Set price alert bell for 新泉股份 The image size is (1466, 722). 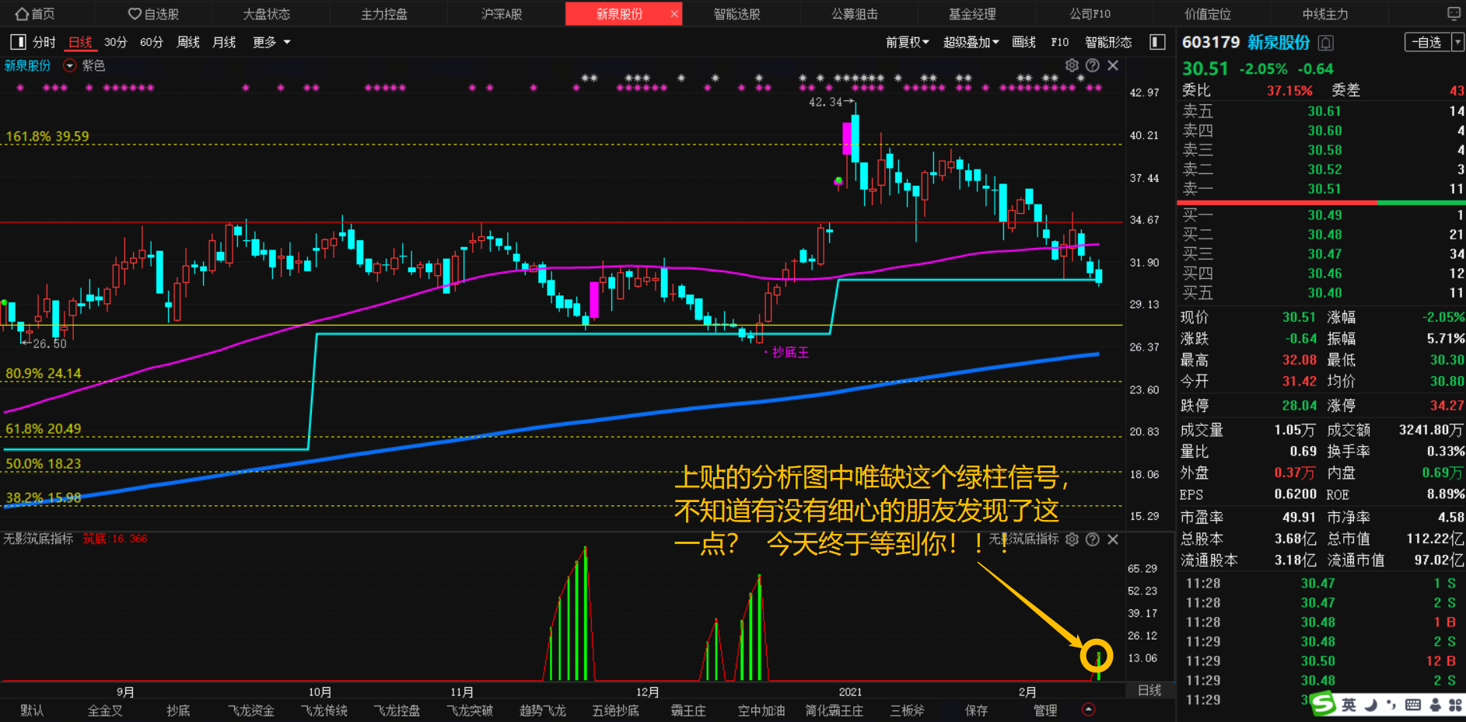[1326, 43]
